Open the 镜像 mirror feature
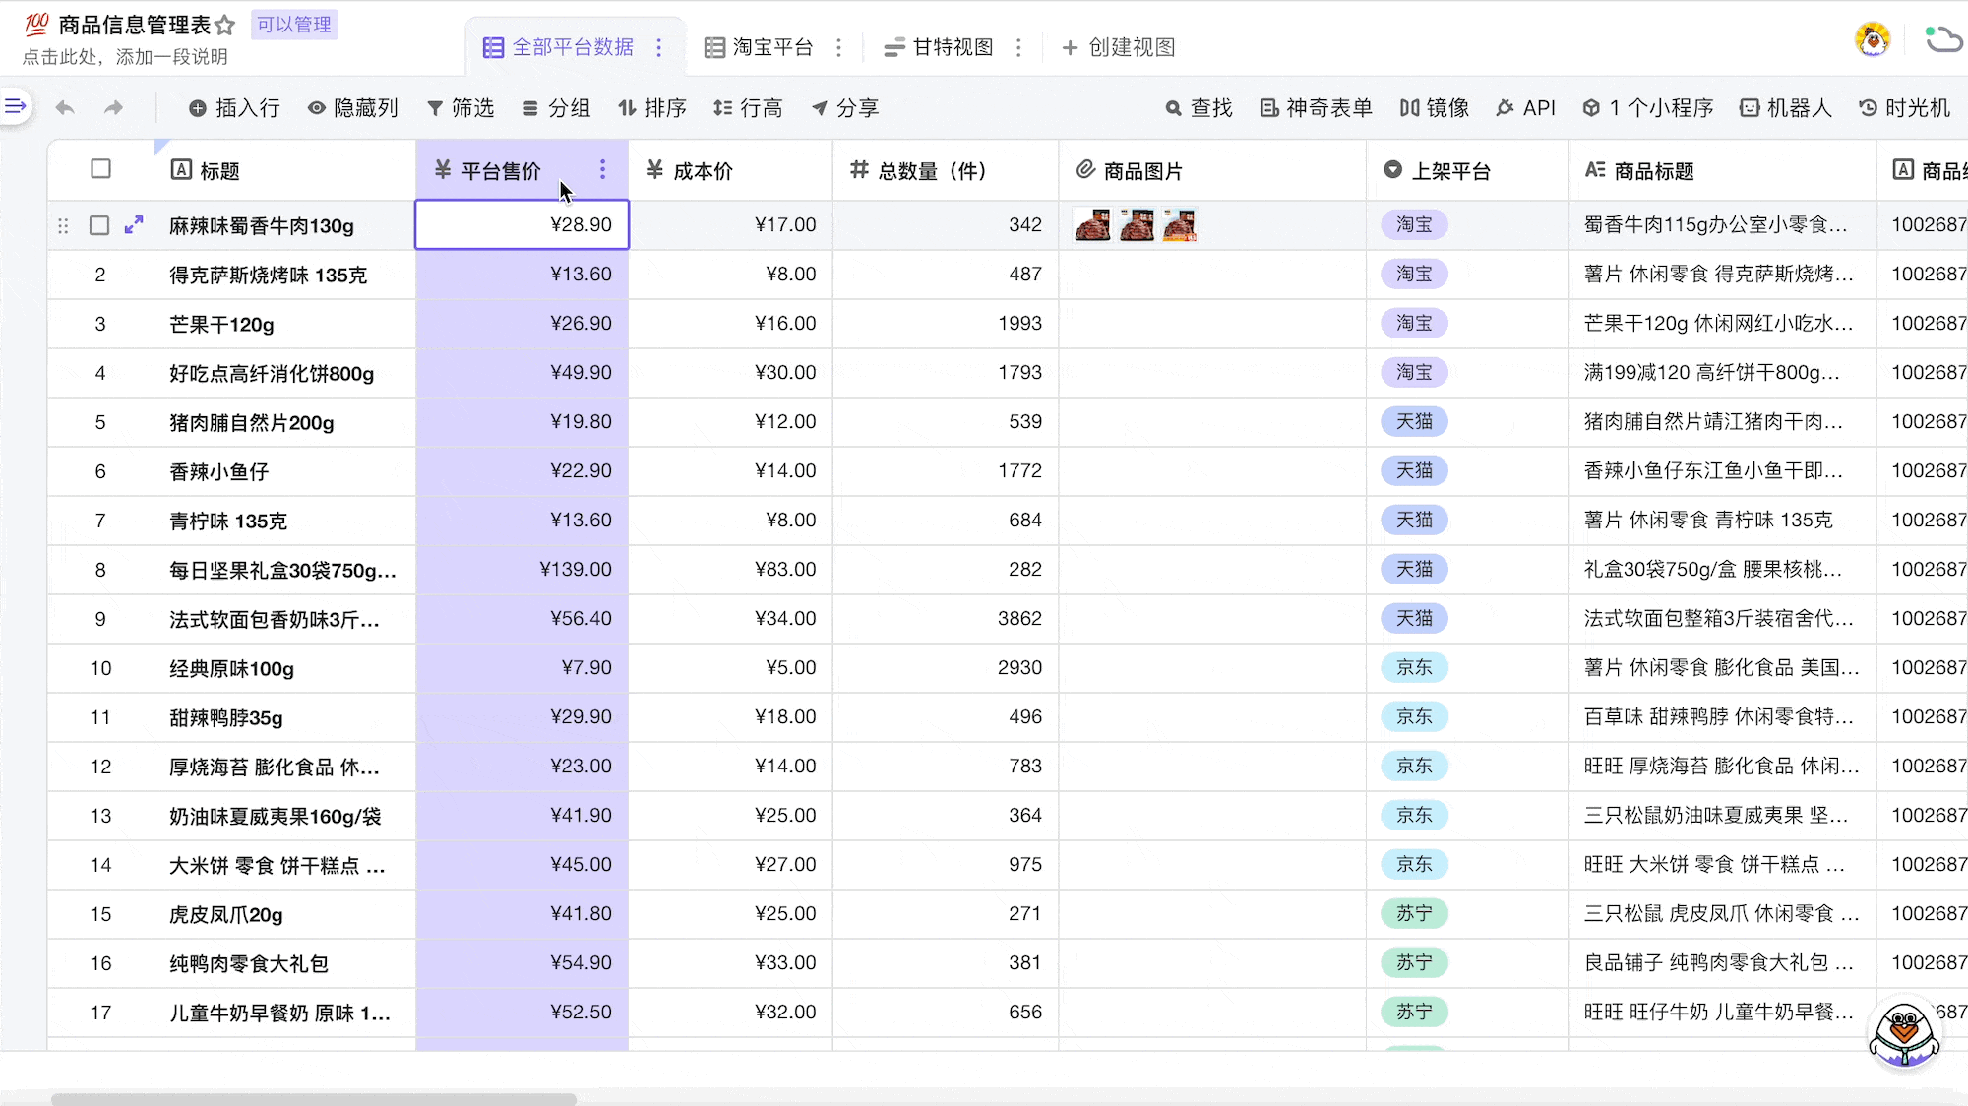Screen dimensions: 1968x1106 pyautogui.click(x=1434, y=108)
